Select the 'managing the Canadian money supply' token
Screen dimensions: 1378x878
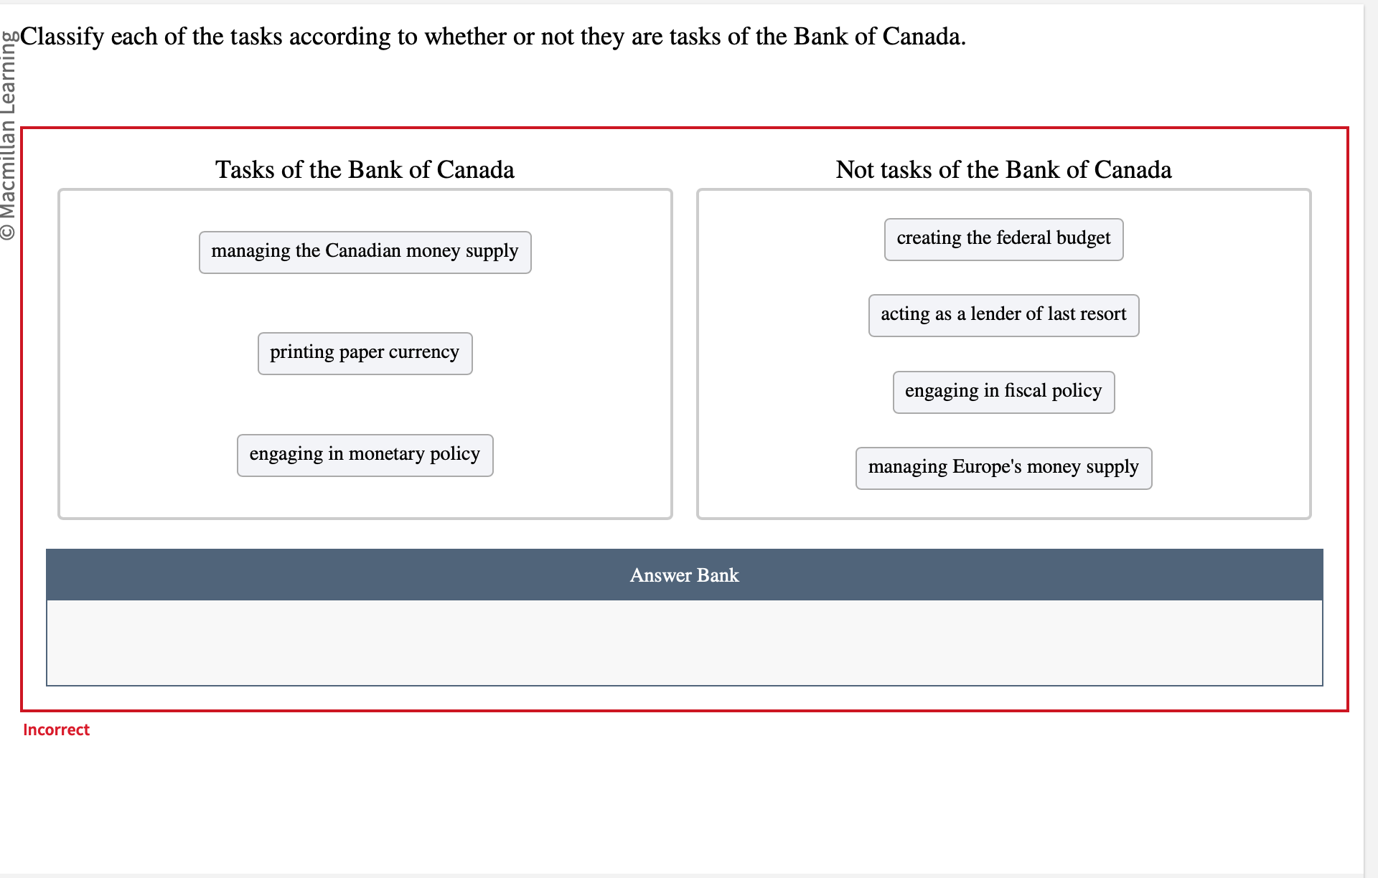click(x=365, y=252)
